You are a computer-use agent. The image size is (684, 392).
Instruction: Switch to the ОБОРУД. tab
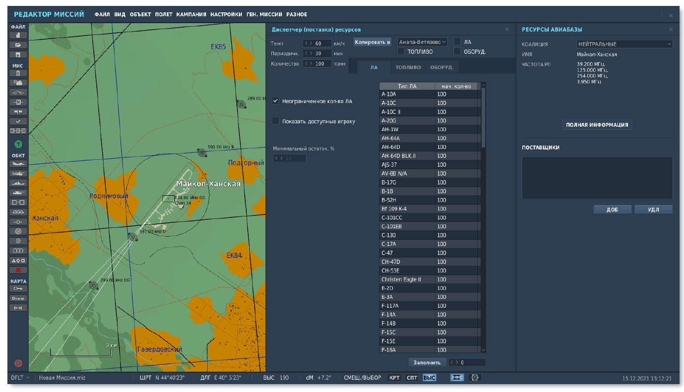[442, 68]
